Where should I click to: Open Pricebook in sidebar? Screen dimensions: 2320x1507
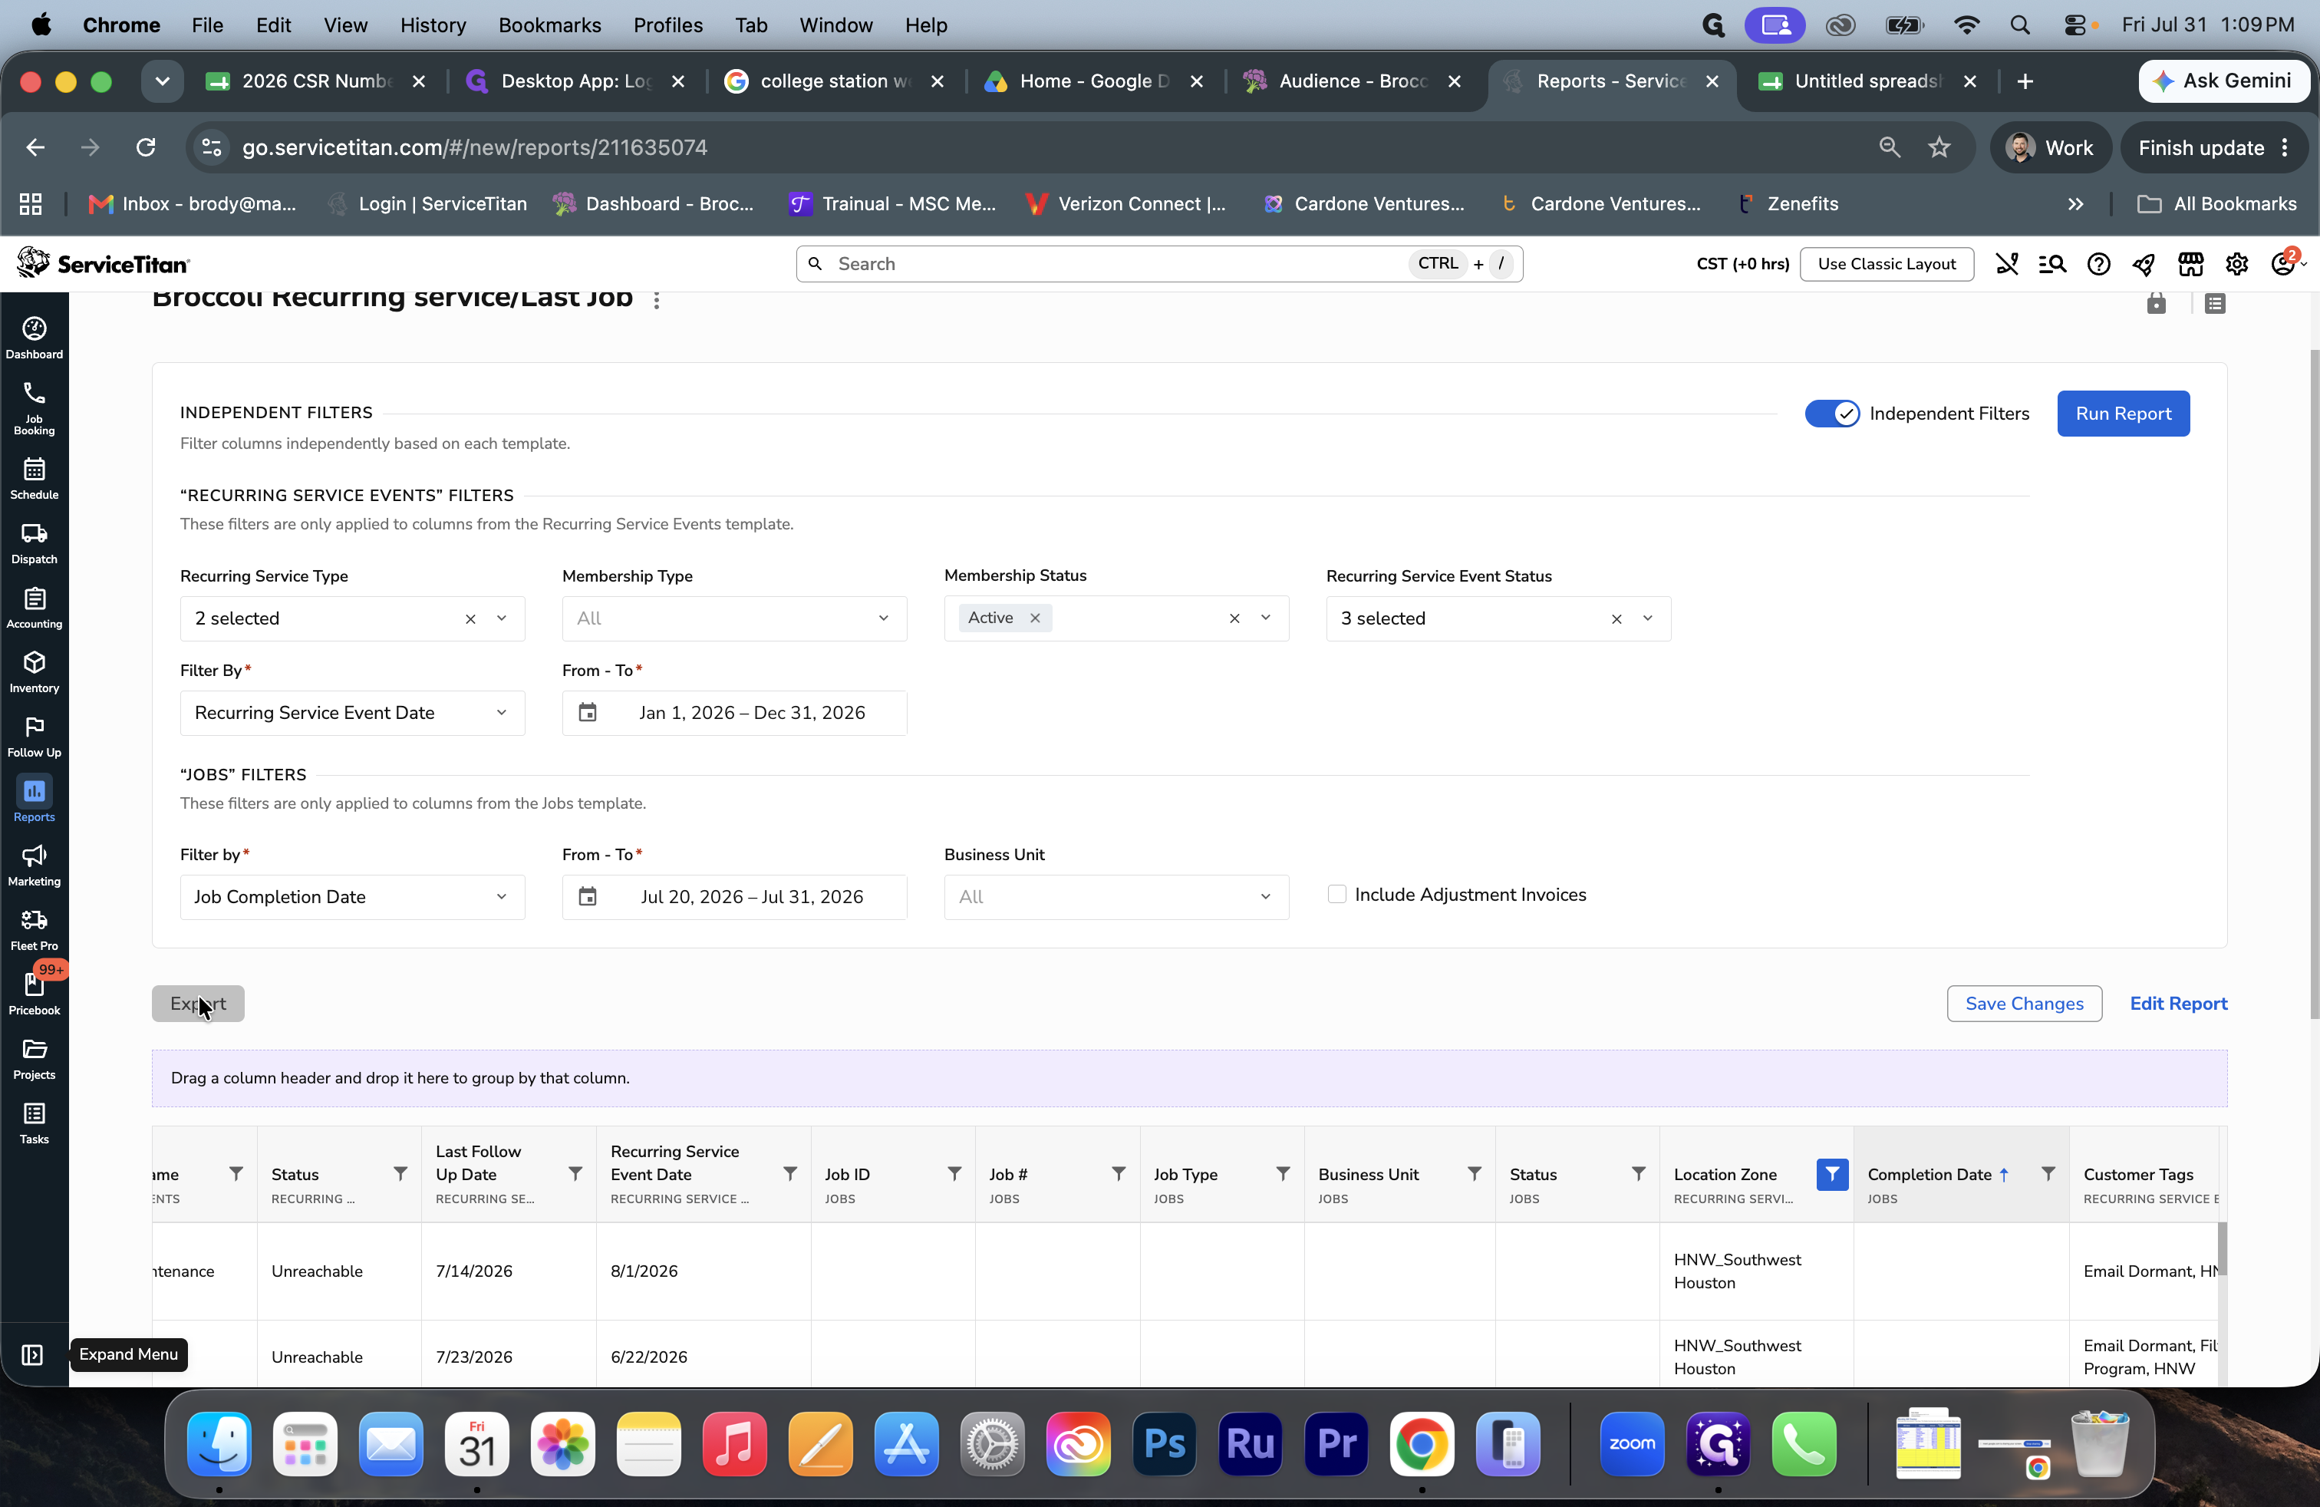click(34, 994)
